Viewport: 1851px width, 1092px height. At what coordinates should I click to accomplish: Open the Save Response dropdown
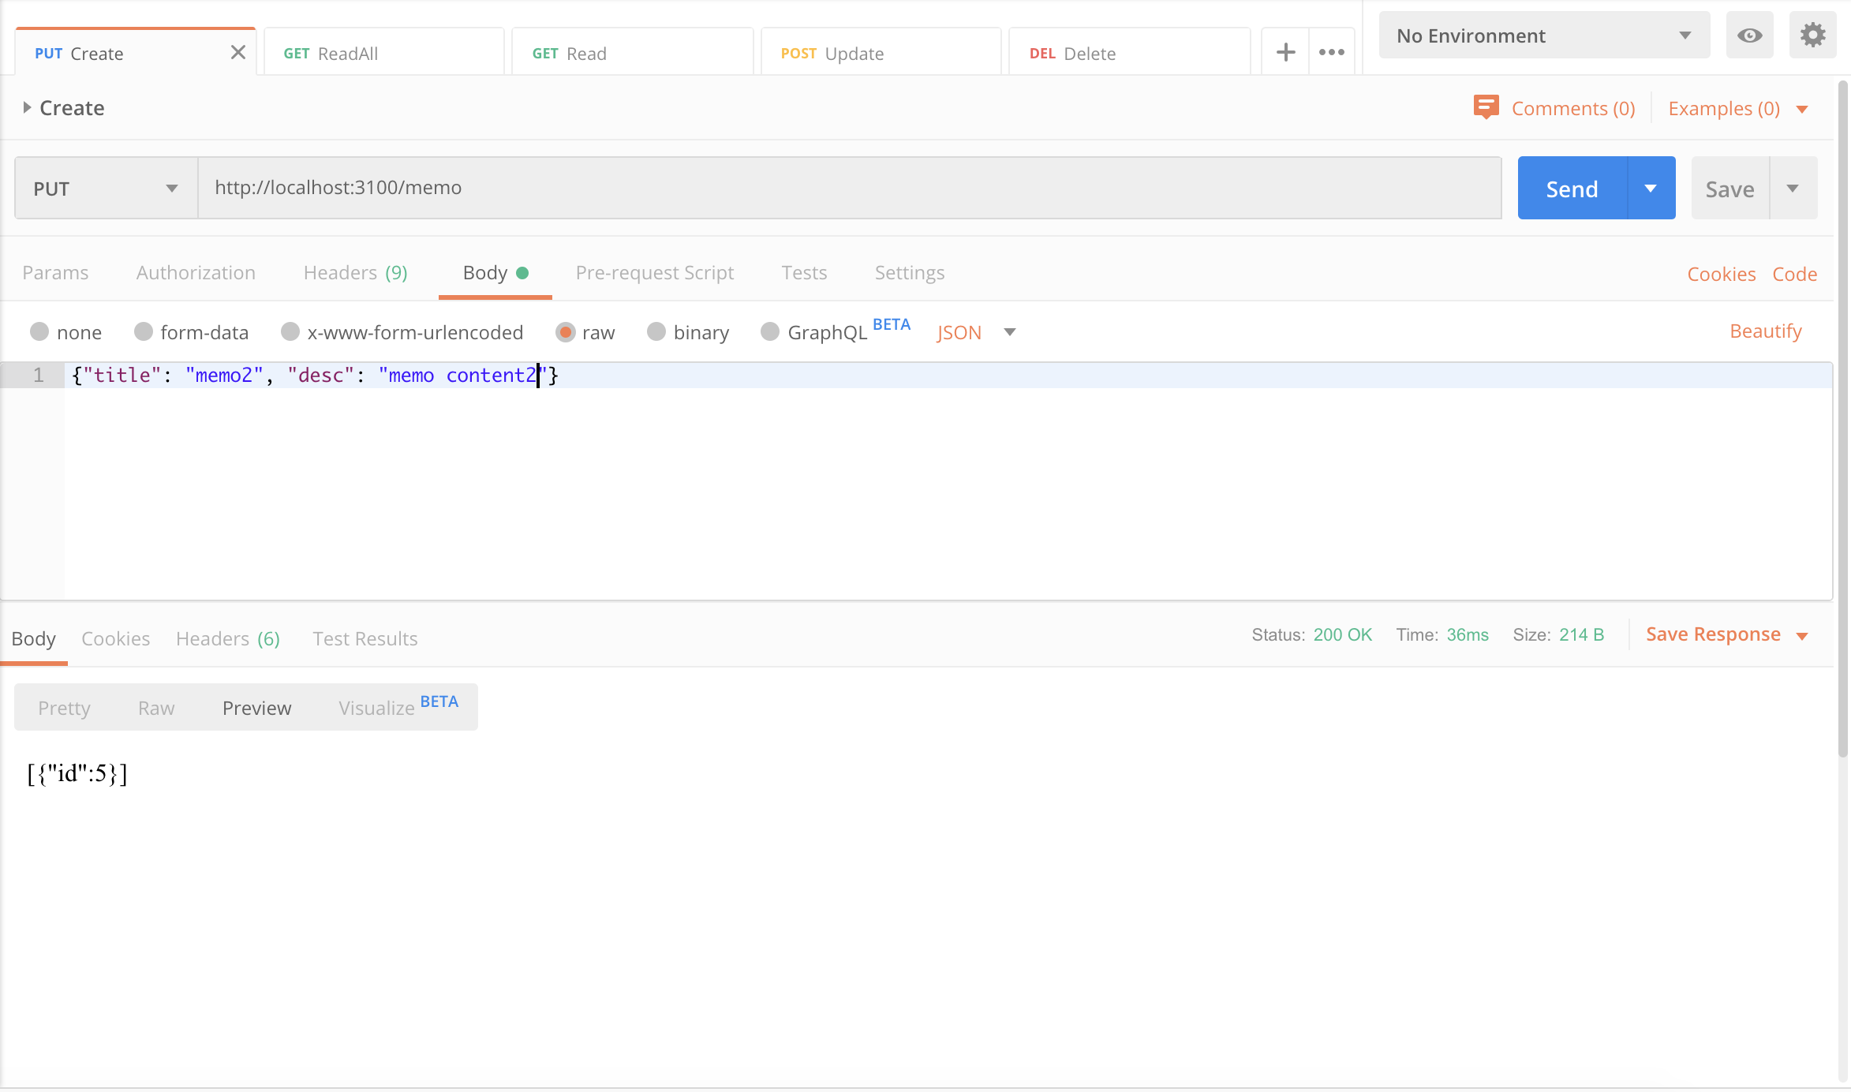[x=1727, y=635]
